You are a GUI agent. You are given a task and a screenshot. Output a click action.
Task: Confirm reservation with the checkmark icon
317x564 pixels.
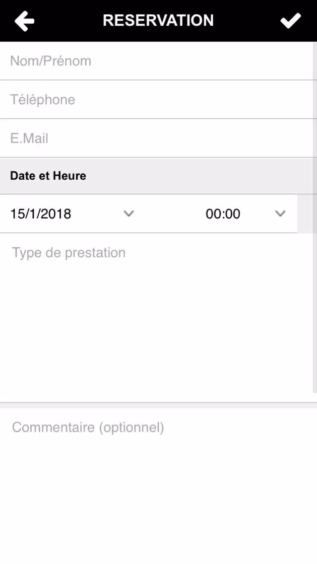pos(290,21)
